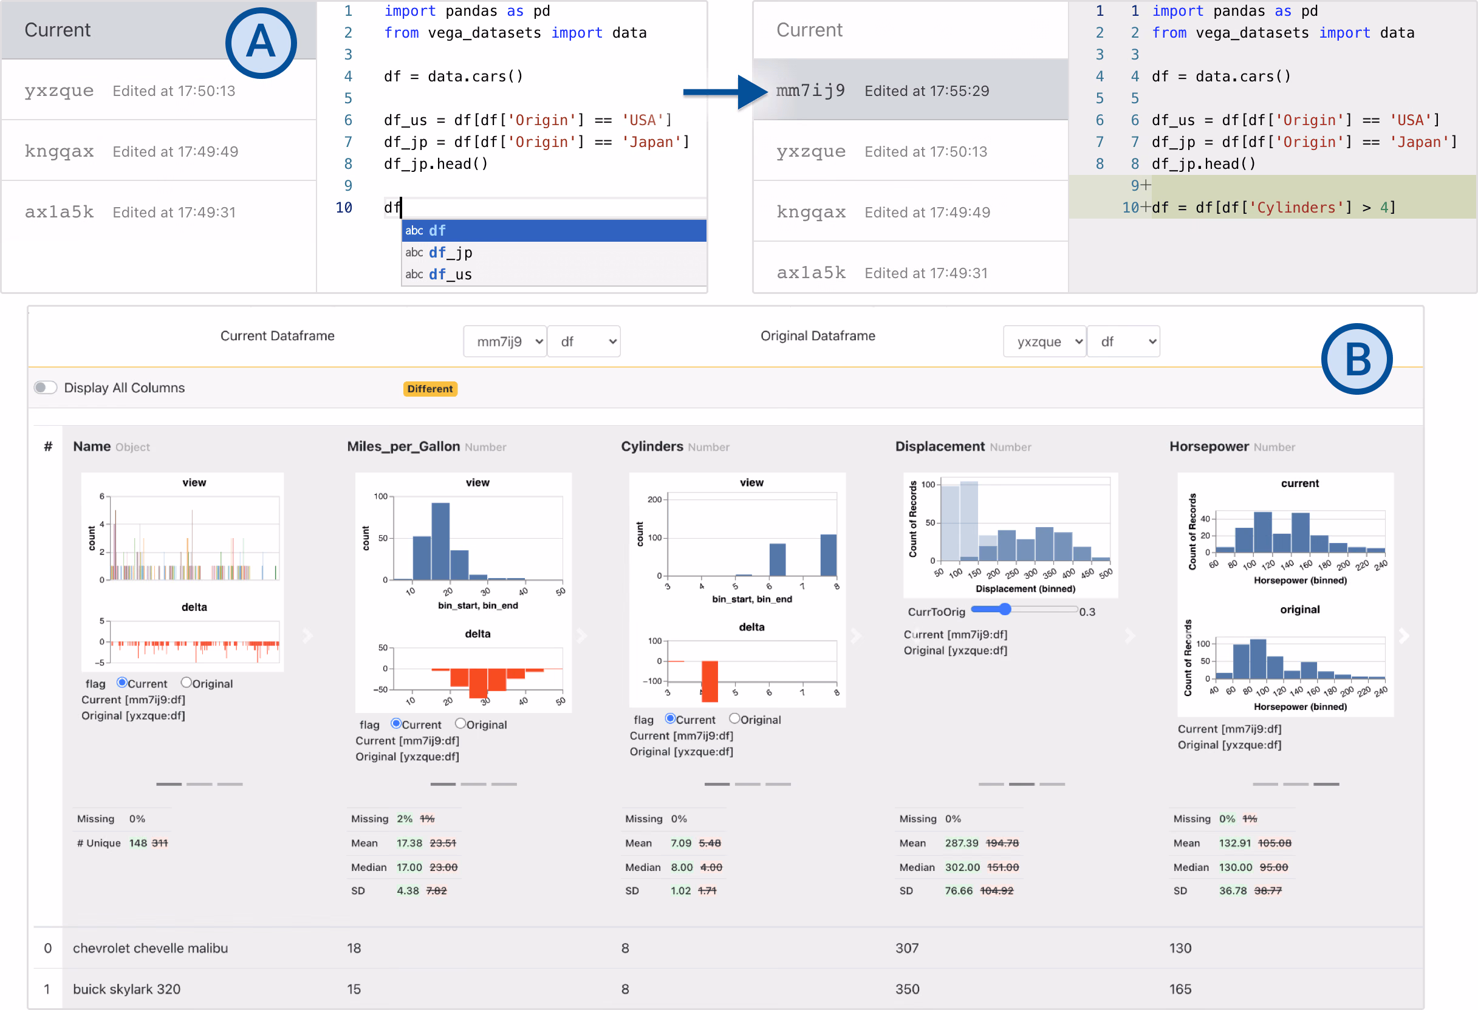
Task: Open the yxzque original version dropdown
Action: point(1044,341)
